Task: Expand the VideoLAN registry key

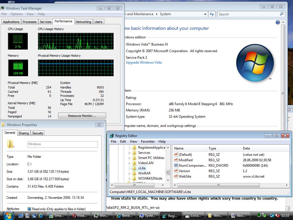Action: [129, 163]
